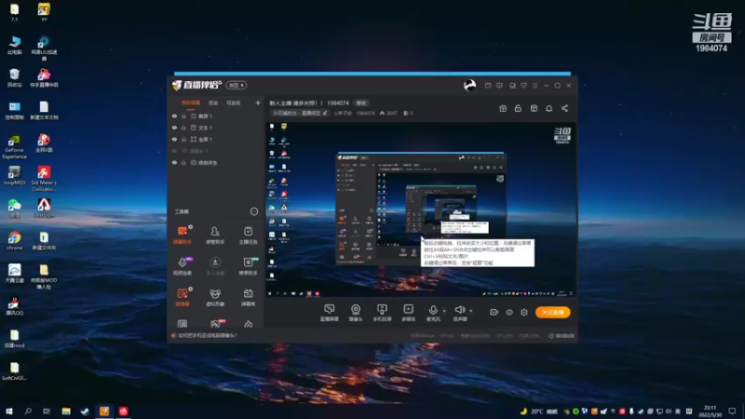
Task: Open the settings gear
Action: point(524,312)
